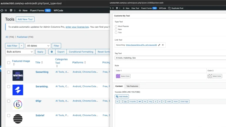Click the purple Color 1 swatch
This screenshot has width=226, height=127.
tap(118, 76)
